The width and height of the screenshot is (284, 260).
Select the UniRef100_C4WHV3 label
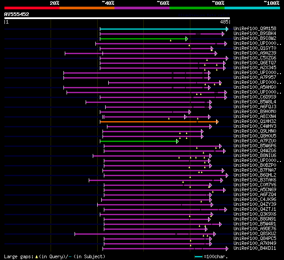coord(255,126)
